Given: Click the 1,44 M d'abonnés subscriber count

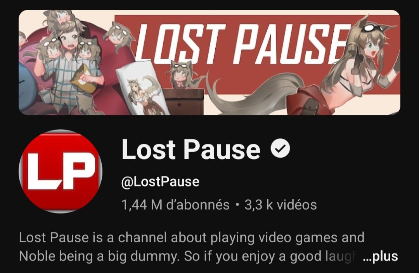Looking at the screenshot, I should click(x=176, y=205).
